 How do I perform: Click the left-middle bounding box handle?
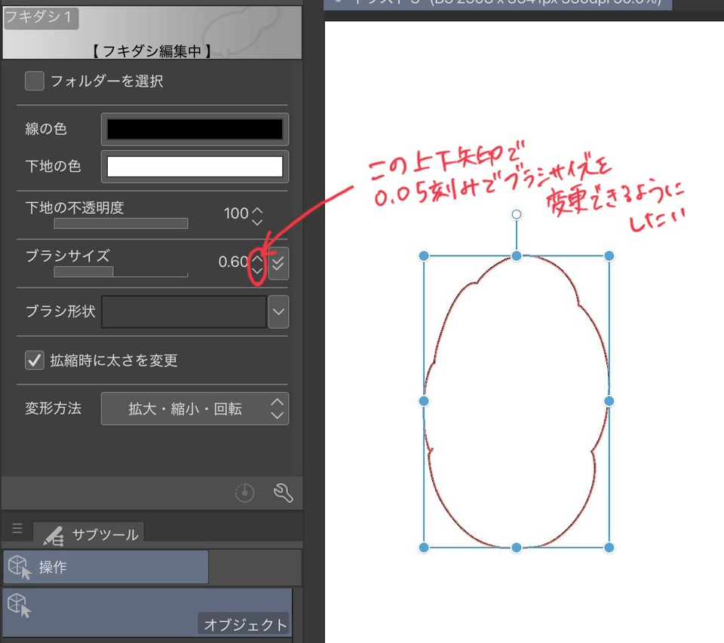pyautogui.click(x=424, y=401)
